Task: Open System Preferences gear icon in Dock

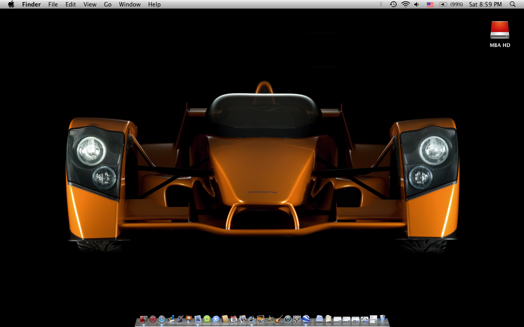Action: pos(297,319)
